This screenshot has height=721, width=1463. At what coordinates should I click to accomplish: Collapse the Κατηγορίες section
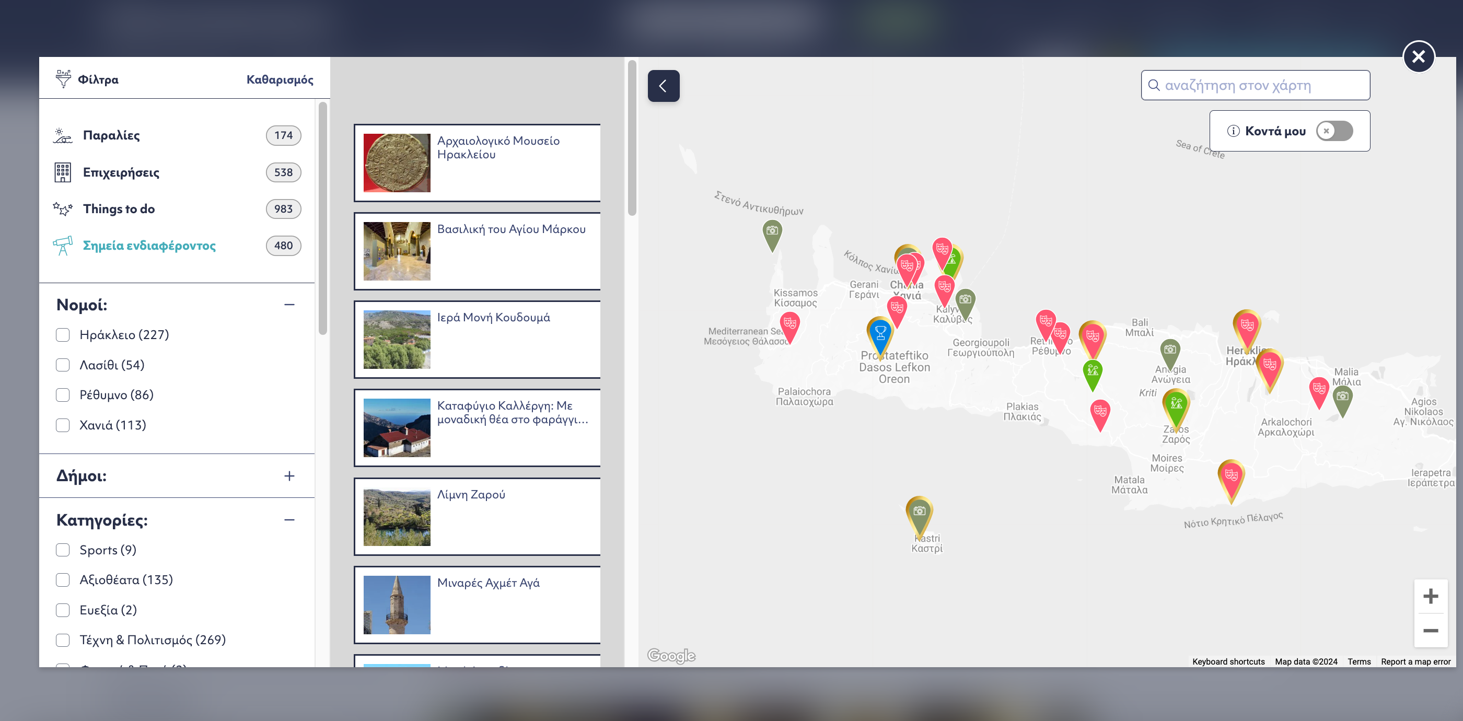pyautogui.click(x=289, y=520)
